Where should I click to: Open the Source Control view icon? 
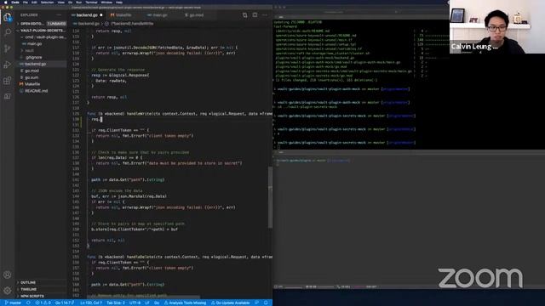click(x=8, y=48)
